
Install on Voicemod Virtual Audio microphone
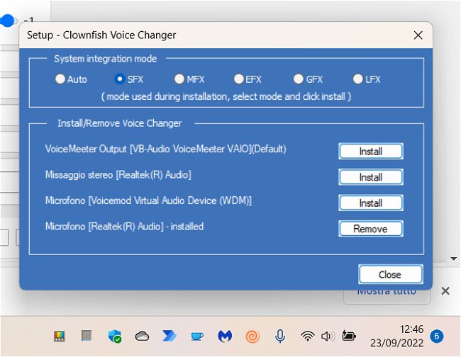coord(371,203)
